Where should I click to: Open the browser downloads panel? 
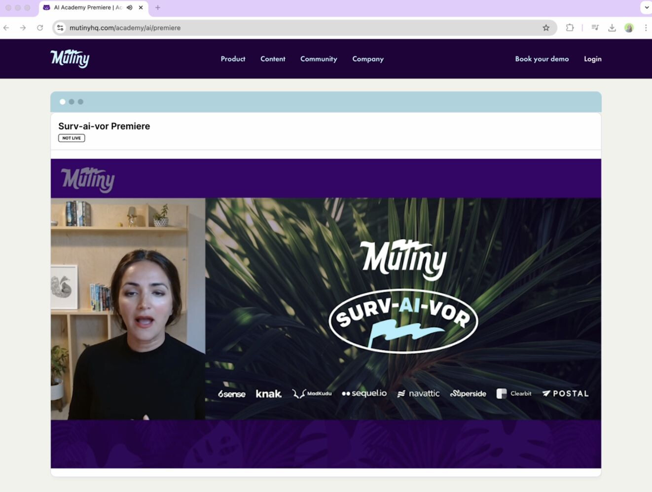[x=612, y=28]
